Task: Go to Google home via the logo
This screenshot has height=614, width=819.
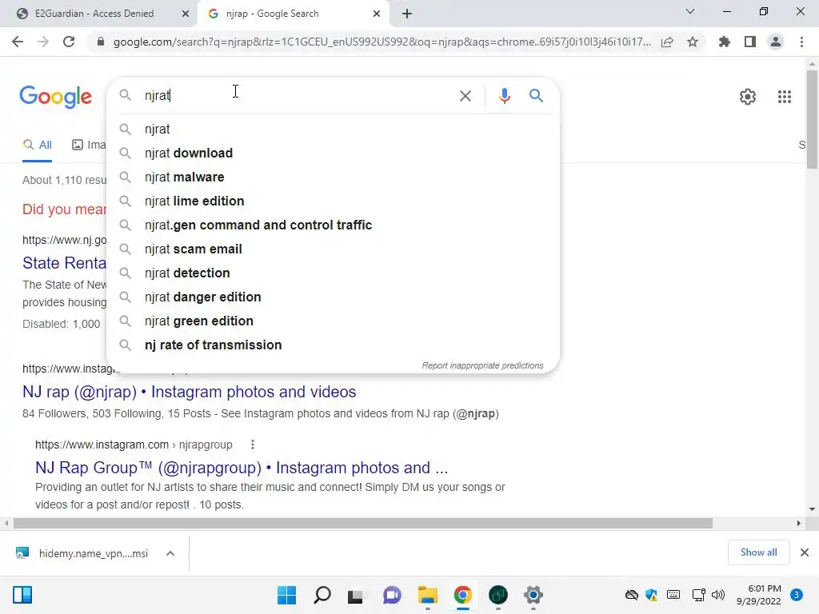Action: (x=55, y=97)
